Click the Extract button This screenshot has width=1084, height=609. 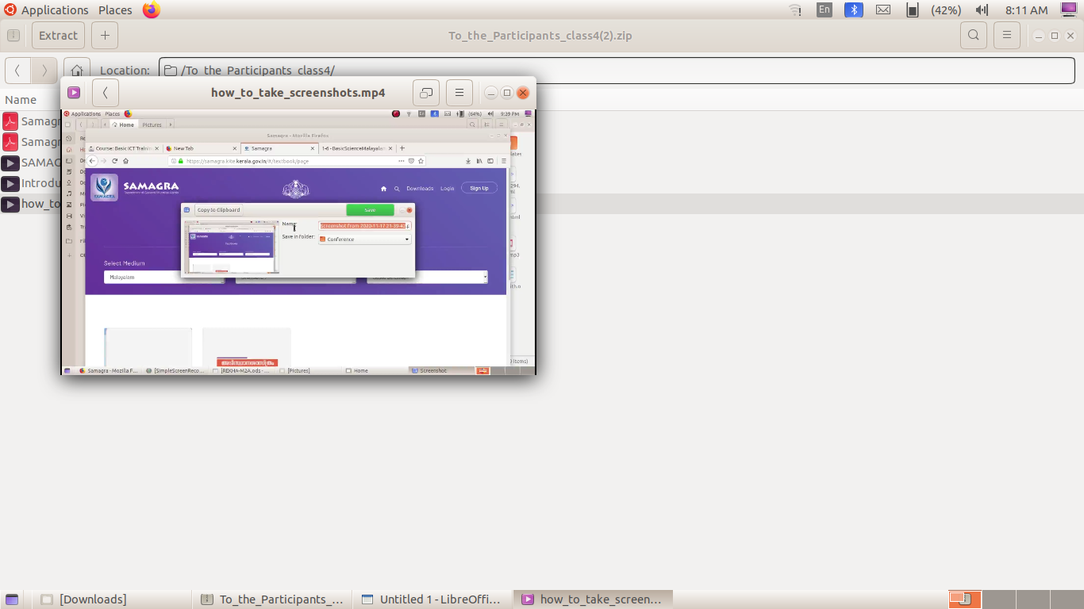(58, 36)
